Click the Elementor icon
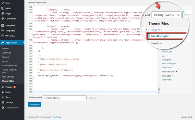The width and height of the screenshot is (195, 120). pos(3,26)
